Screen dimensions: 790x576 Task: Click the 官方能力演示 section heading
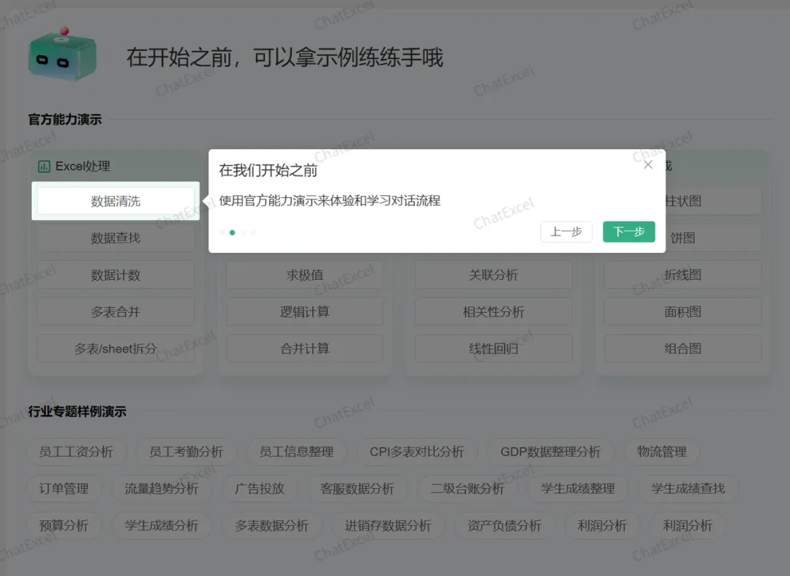click(x=65, y=119)
